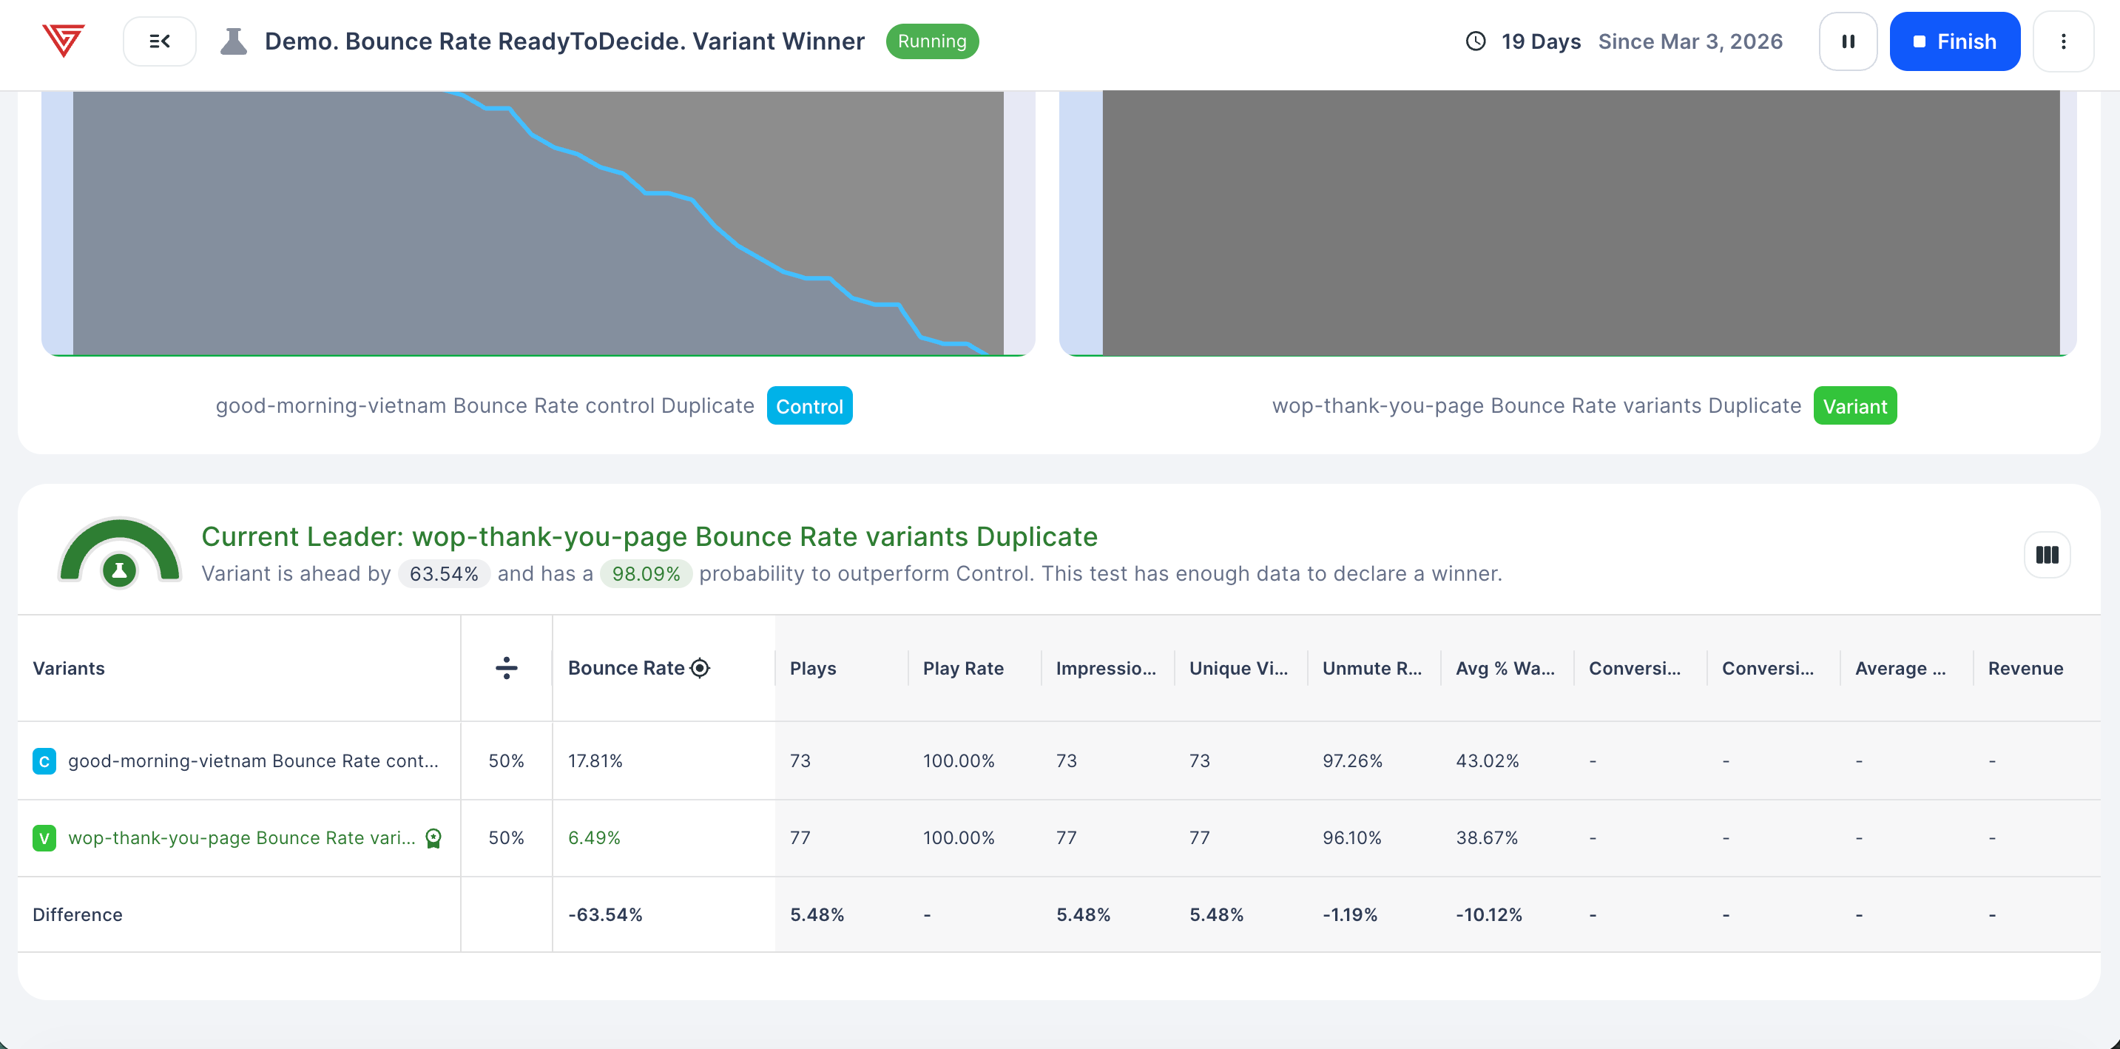The height and width of the screenshot is (1049, 2120).
Task: Open the column visibility settings icon
Action: [x=2047, y=555]
